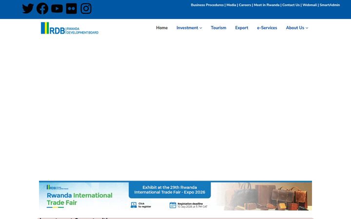The height and width of the screenshot is (219, 351).
Task: Expand the Investment dropdown menu
Action: [x=189, y=28]
